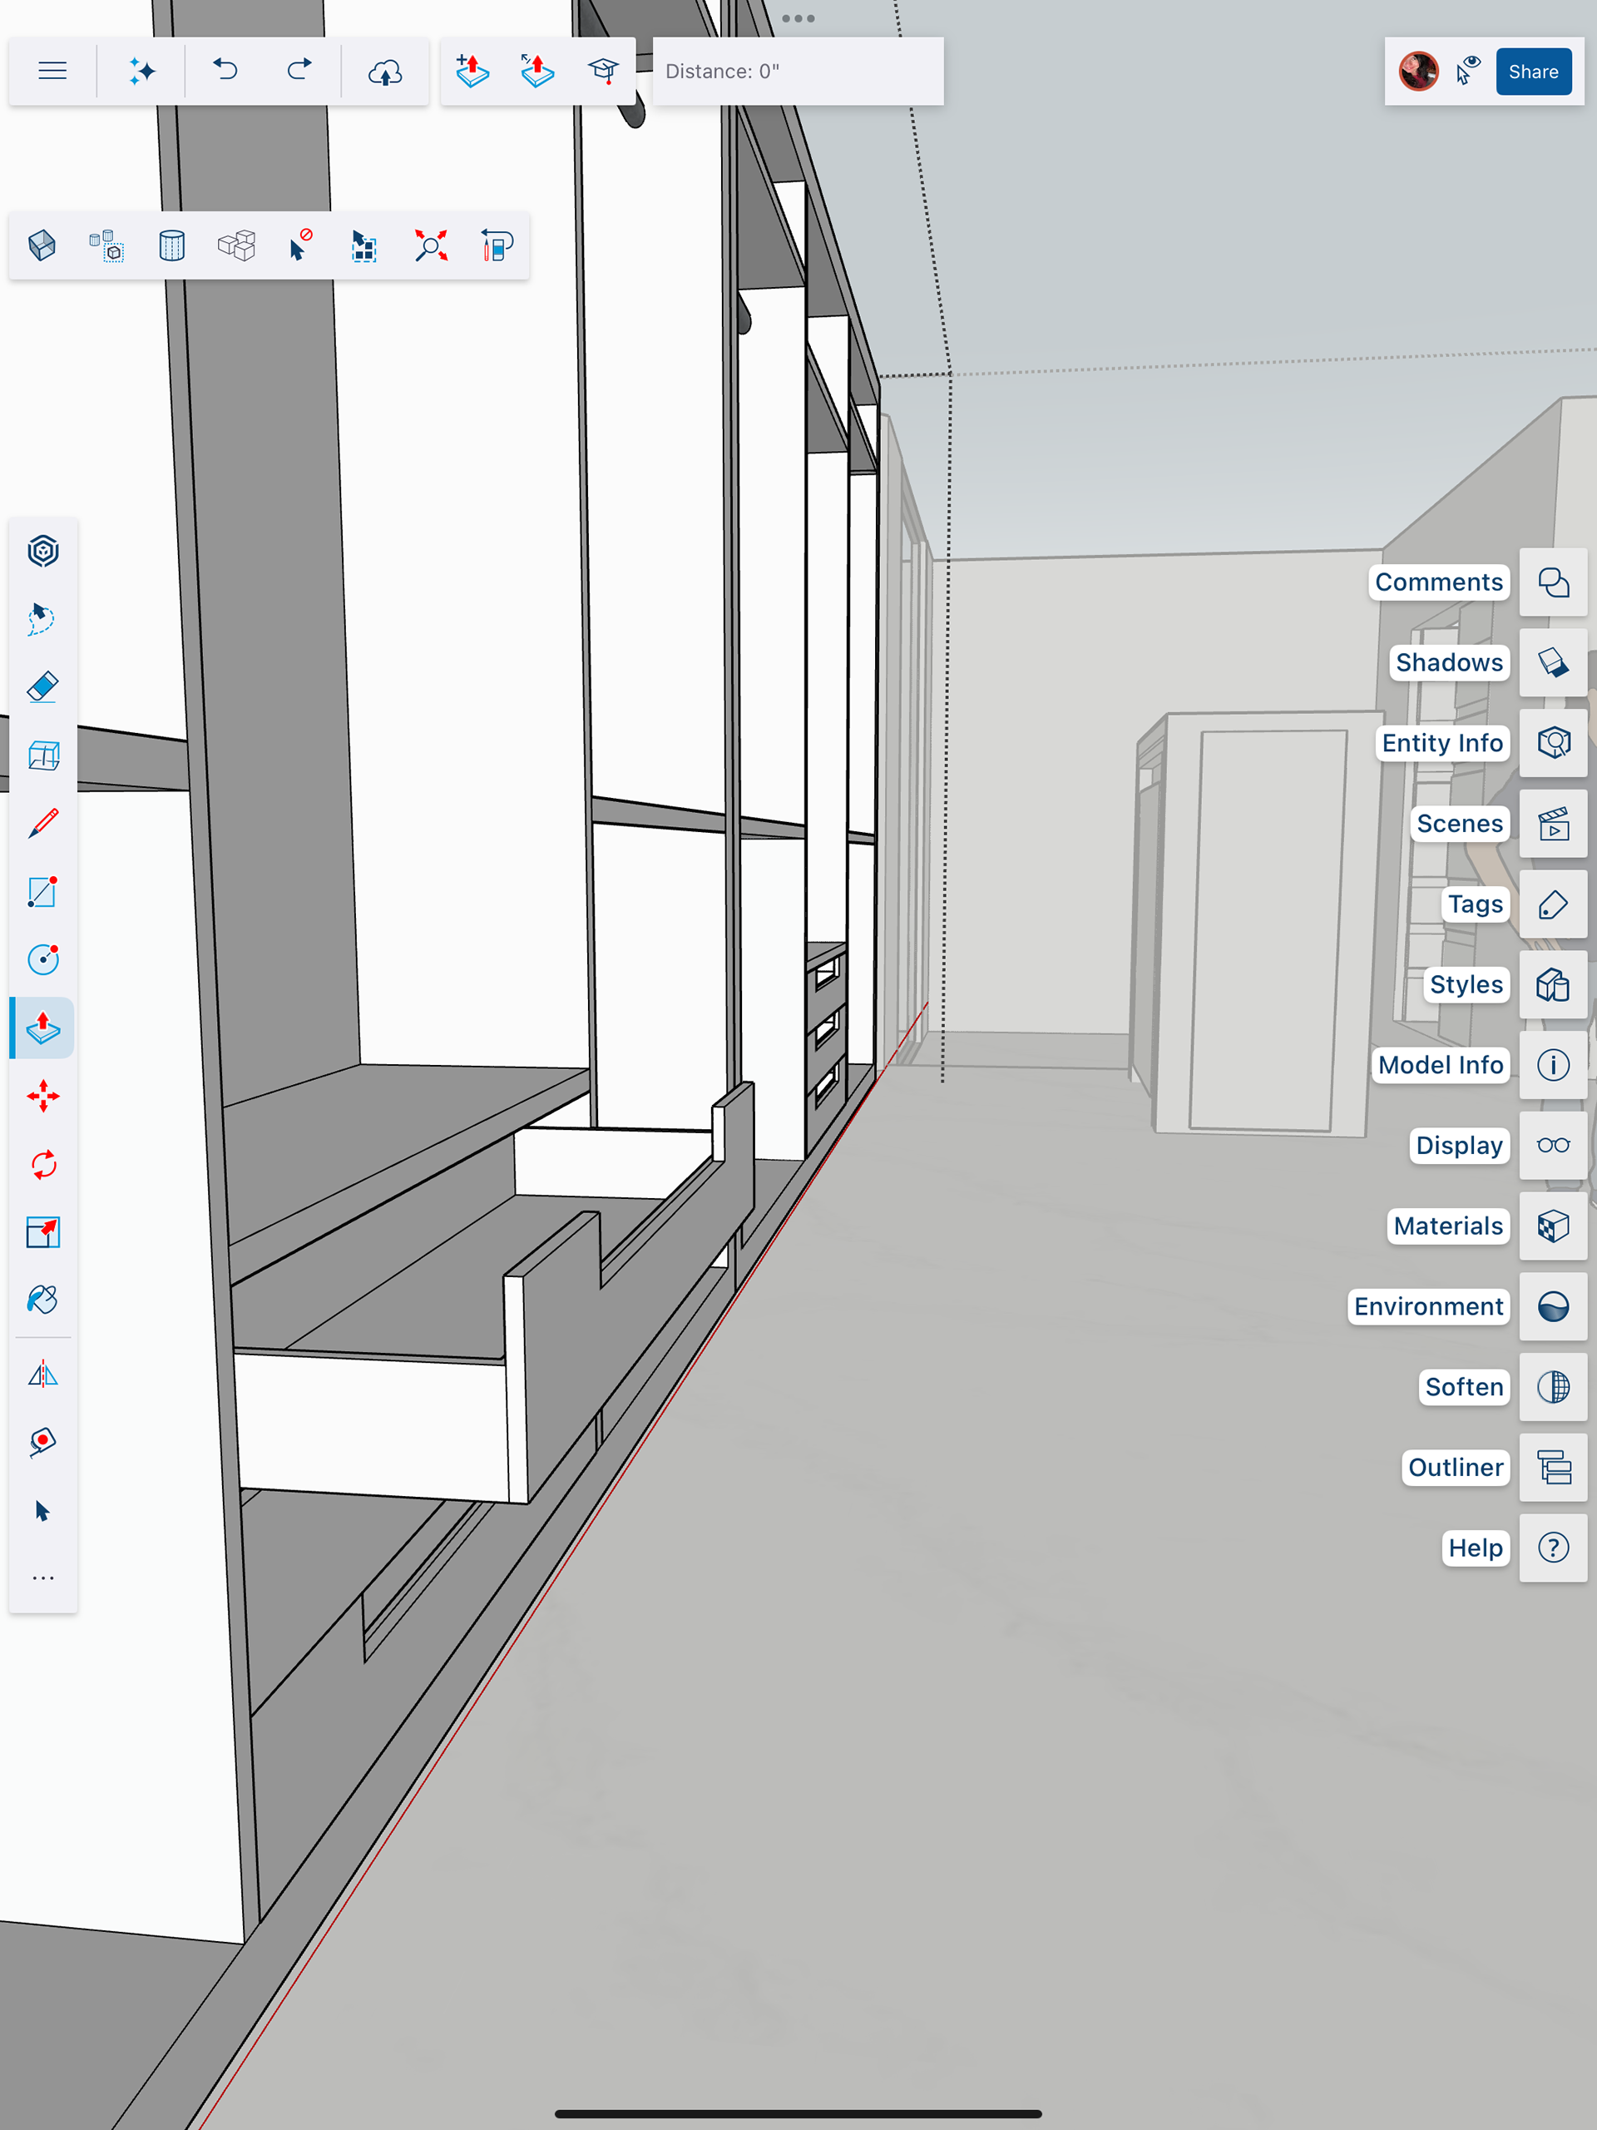Open the hamburger main menu

point(52,70)
